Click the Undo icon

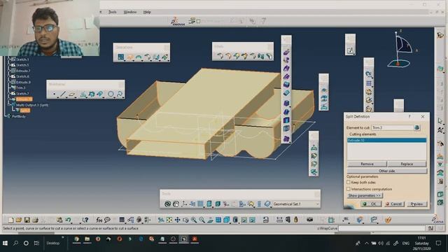coord(68,220)
